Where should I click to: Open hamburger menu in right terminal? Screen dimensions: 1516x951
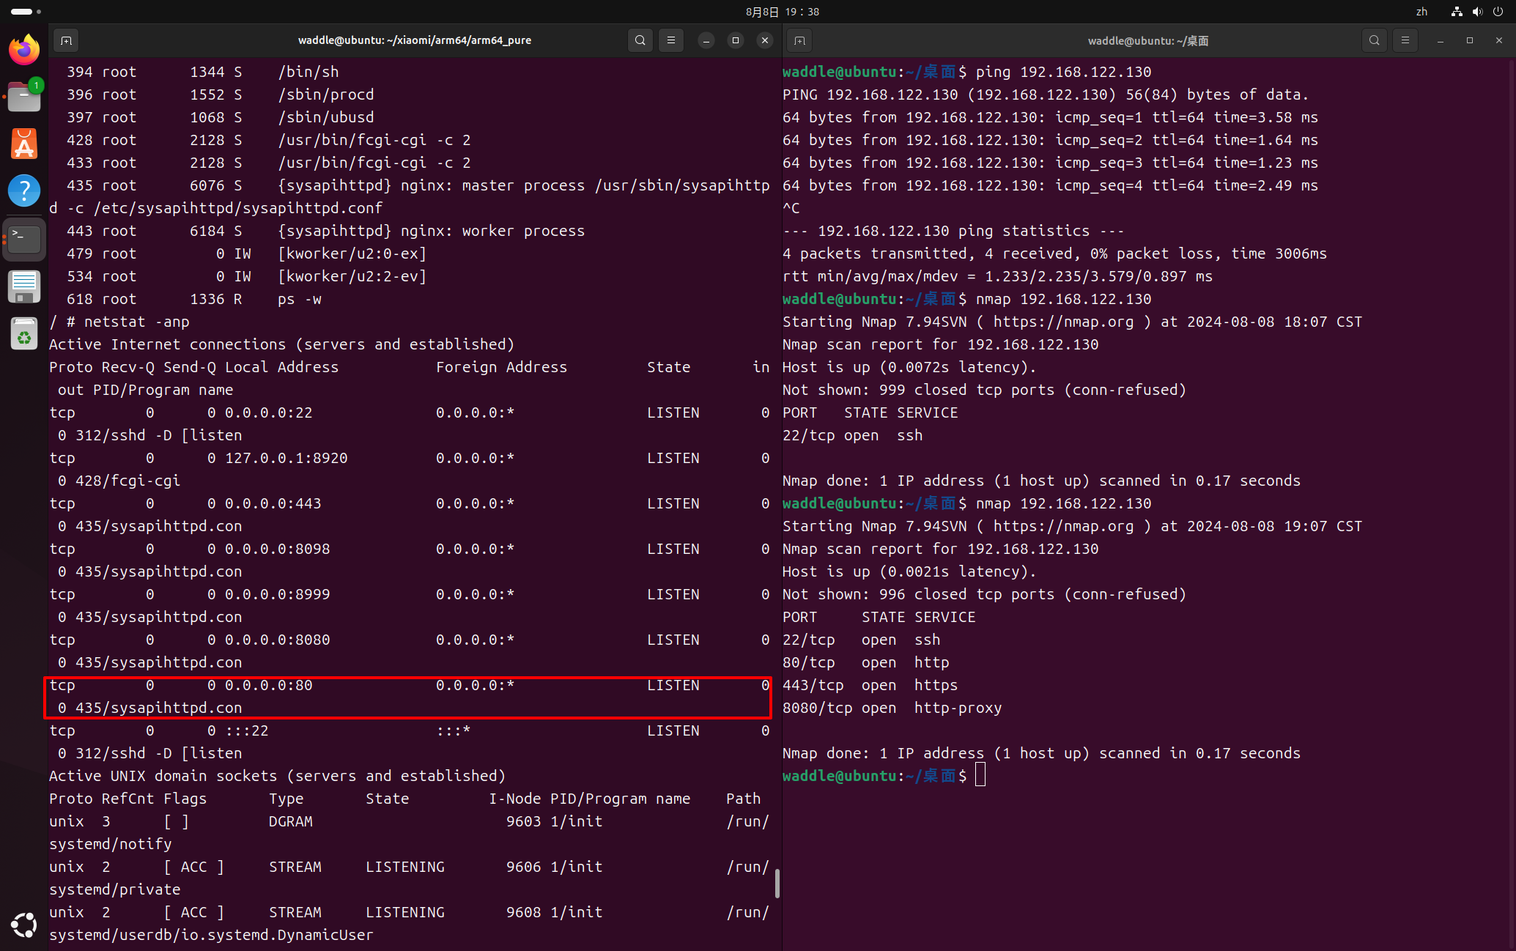click(1405, 40)
